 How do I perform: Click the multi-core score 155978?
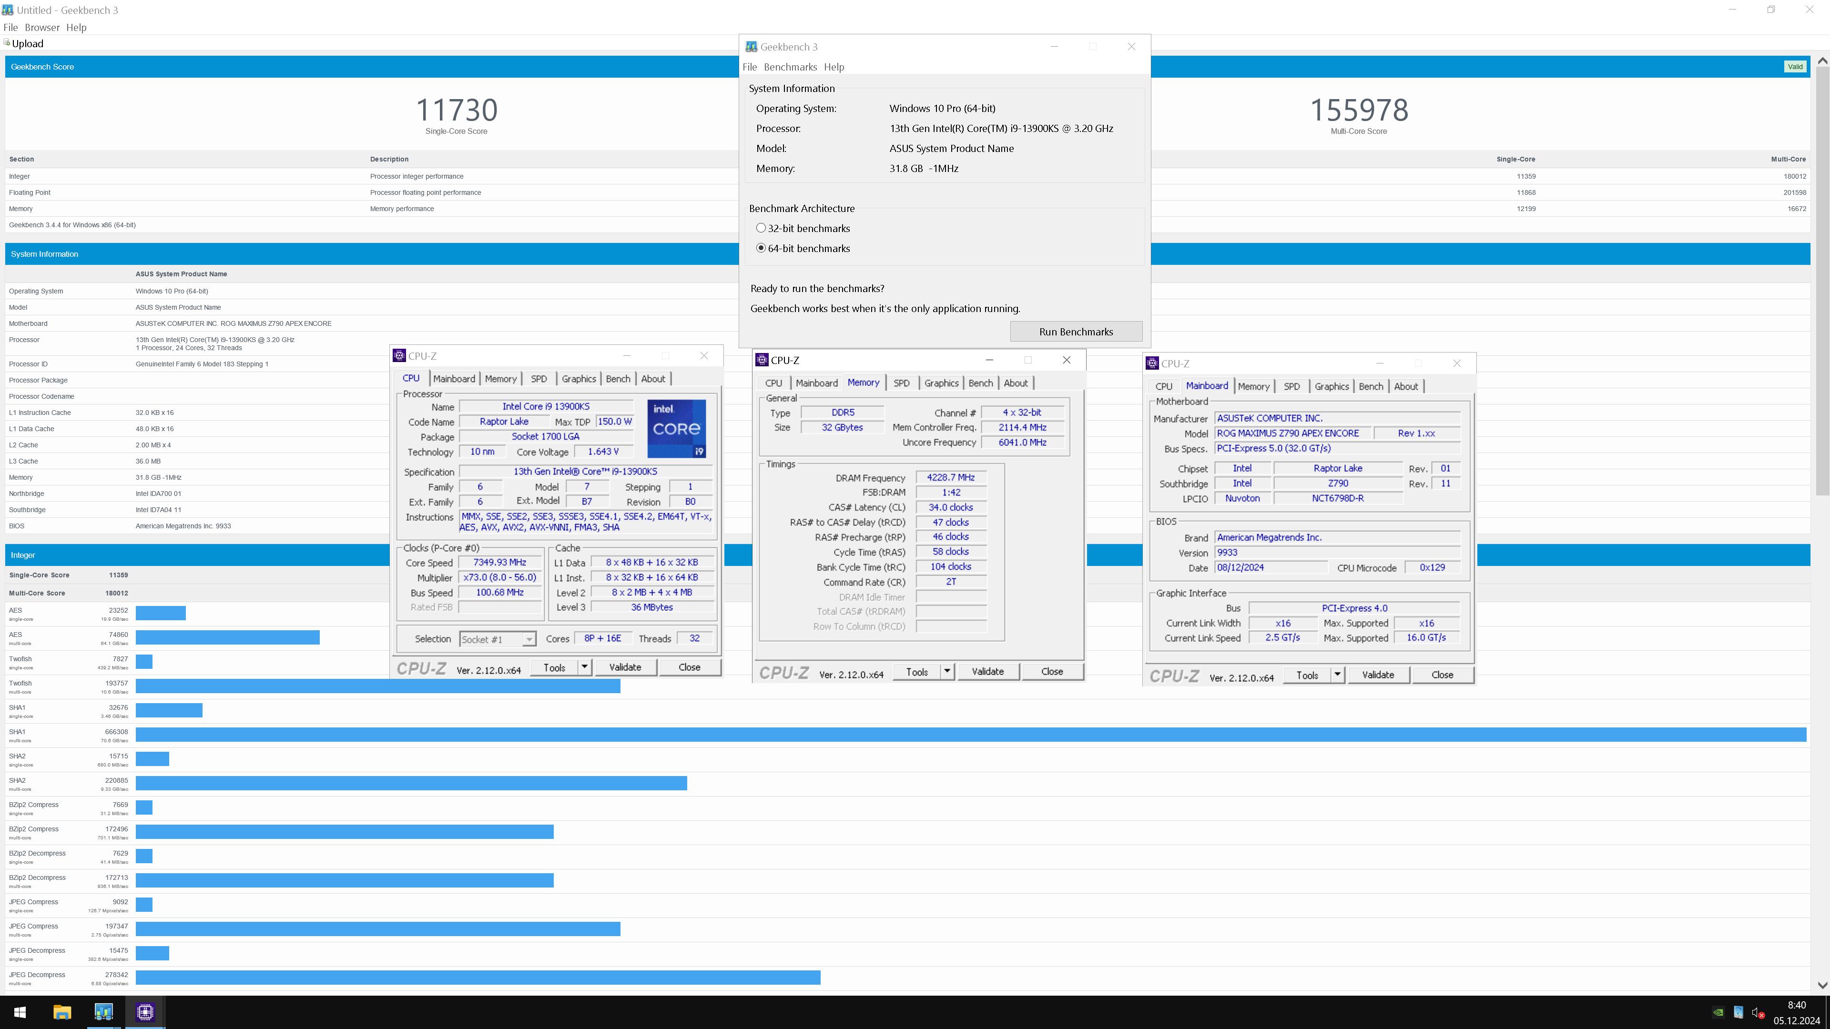pos(1358,110)
